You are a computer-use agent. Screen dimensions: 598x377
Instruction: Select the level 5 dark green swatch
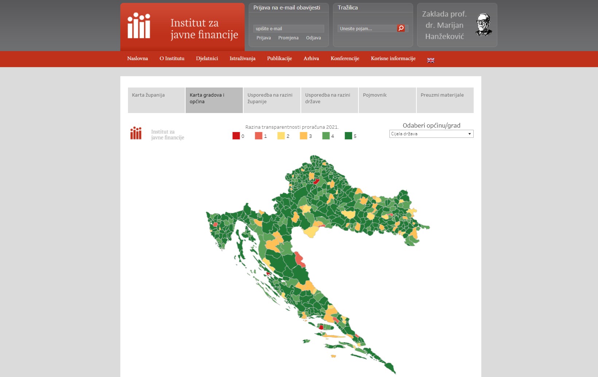tap(348, 136)
